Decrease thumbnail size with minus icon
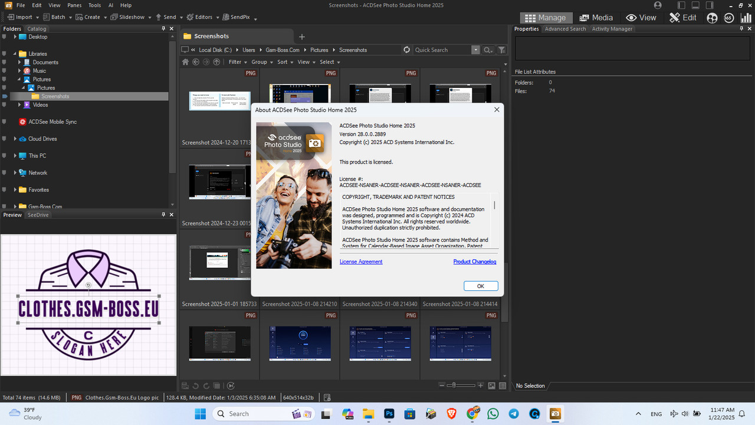This screenshot has height=425, width=755. [442, 385]
